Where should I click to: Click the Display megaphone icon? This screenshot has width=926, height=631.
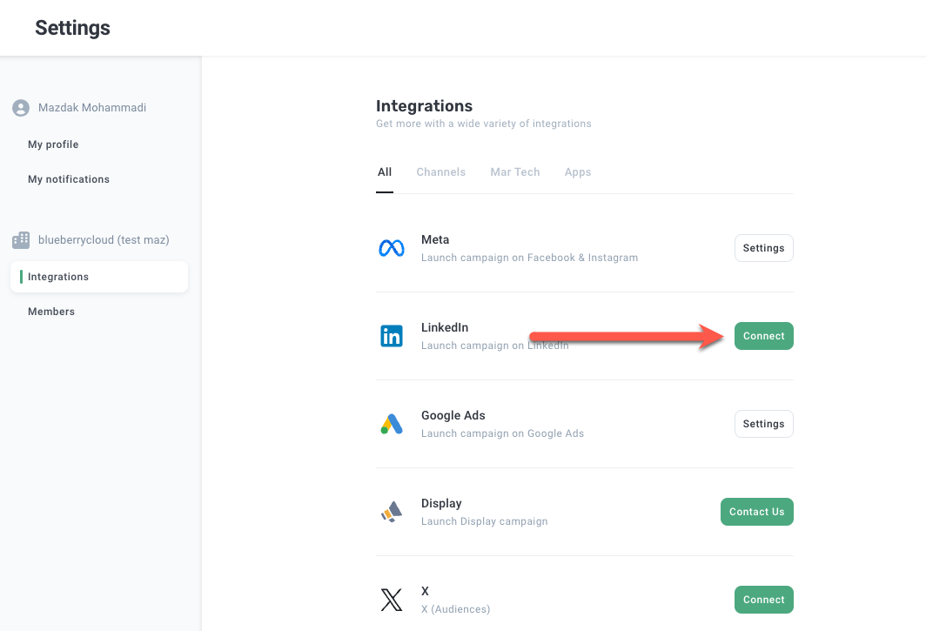coord(392,512)
